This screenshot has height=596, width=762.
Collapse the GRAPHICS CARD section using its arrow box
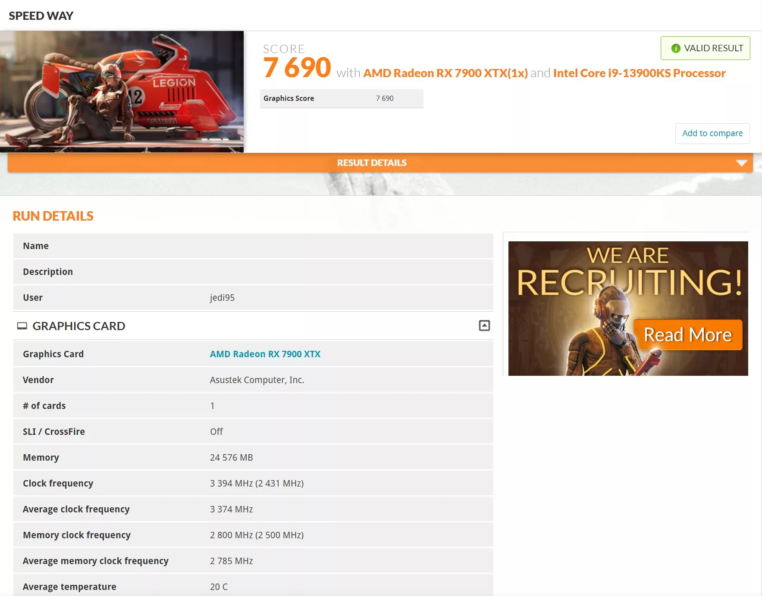484,326
